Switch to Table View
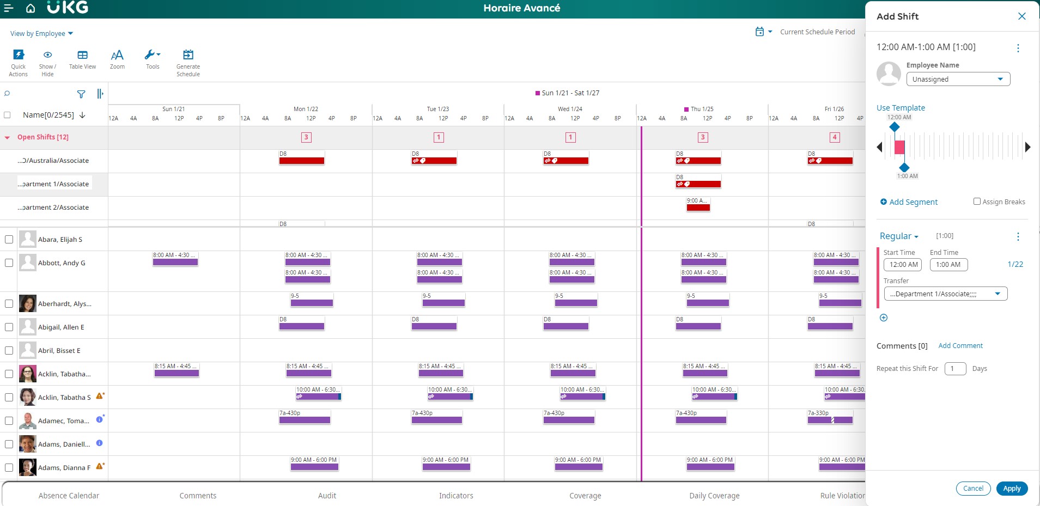 82,59
